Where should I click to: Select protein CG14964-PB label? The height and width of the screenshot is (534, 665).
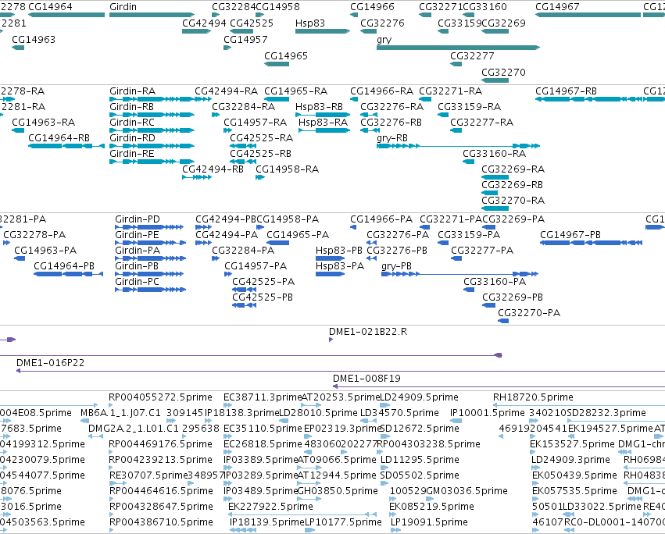coord(64,266)
